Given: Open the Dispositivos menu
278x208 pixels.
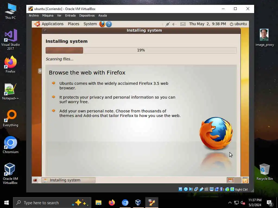Looking at the screenshot, I should (87, 15).
